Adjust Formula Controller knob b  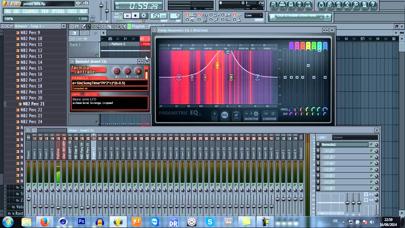(x=127, y=71)
